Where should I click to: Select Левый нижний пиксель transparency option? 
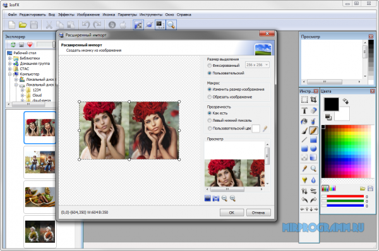210,120
